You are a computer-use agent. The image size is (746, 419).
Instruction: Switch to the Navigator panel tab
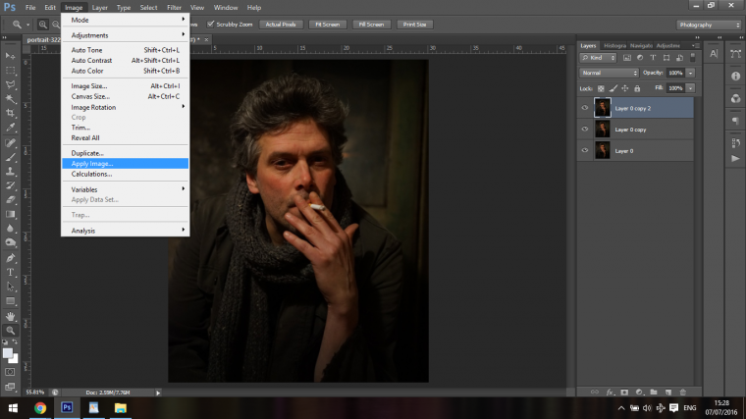(641, 46)
